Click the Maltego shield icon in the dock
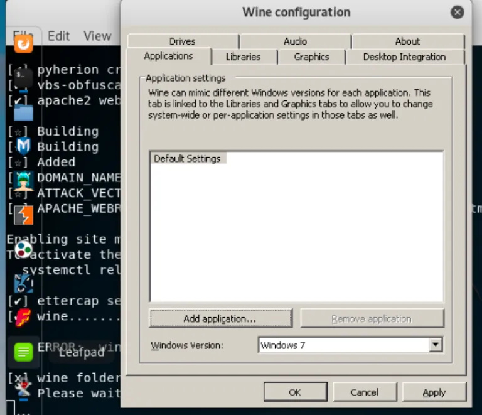Viewport: 482px width, 415px height. pyautogui.click(x=23, y=147)
